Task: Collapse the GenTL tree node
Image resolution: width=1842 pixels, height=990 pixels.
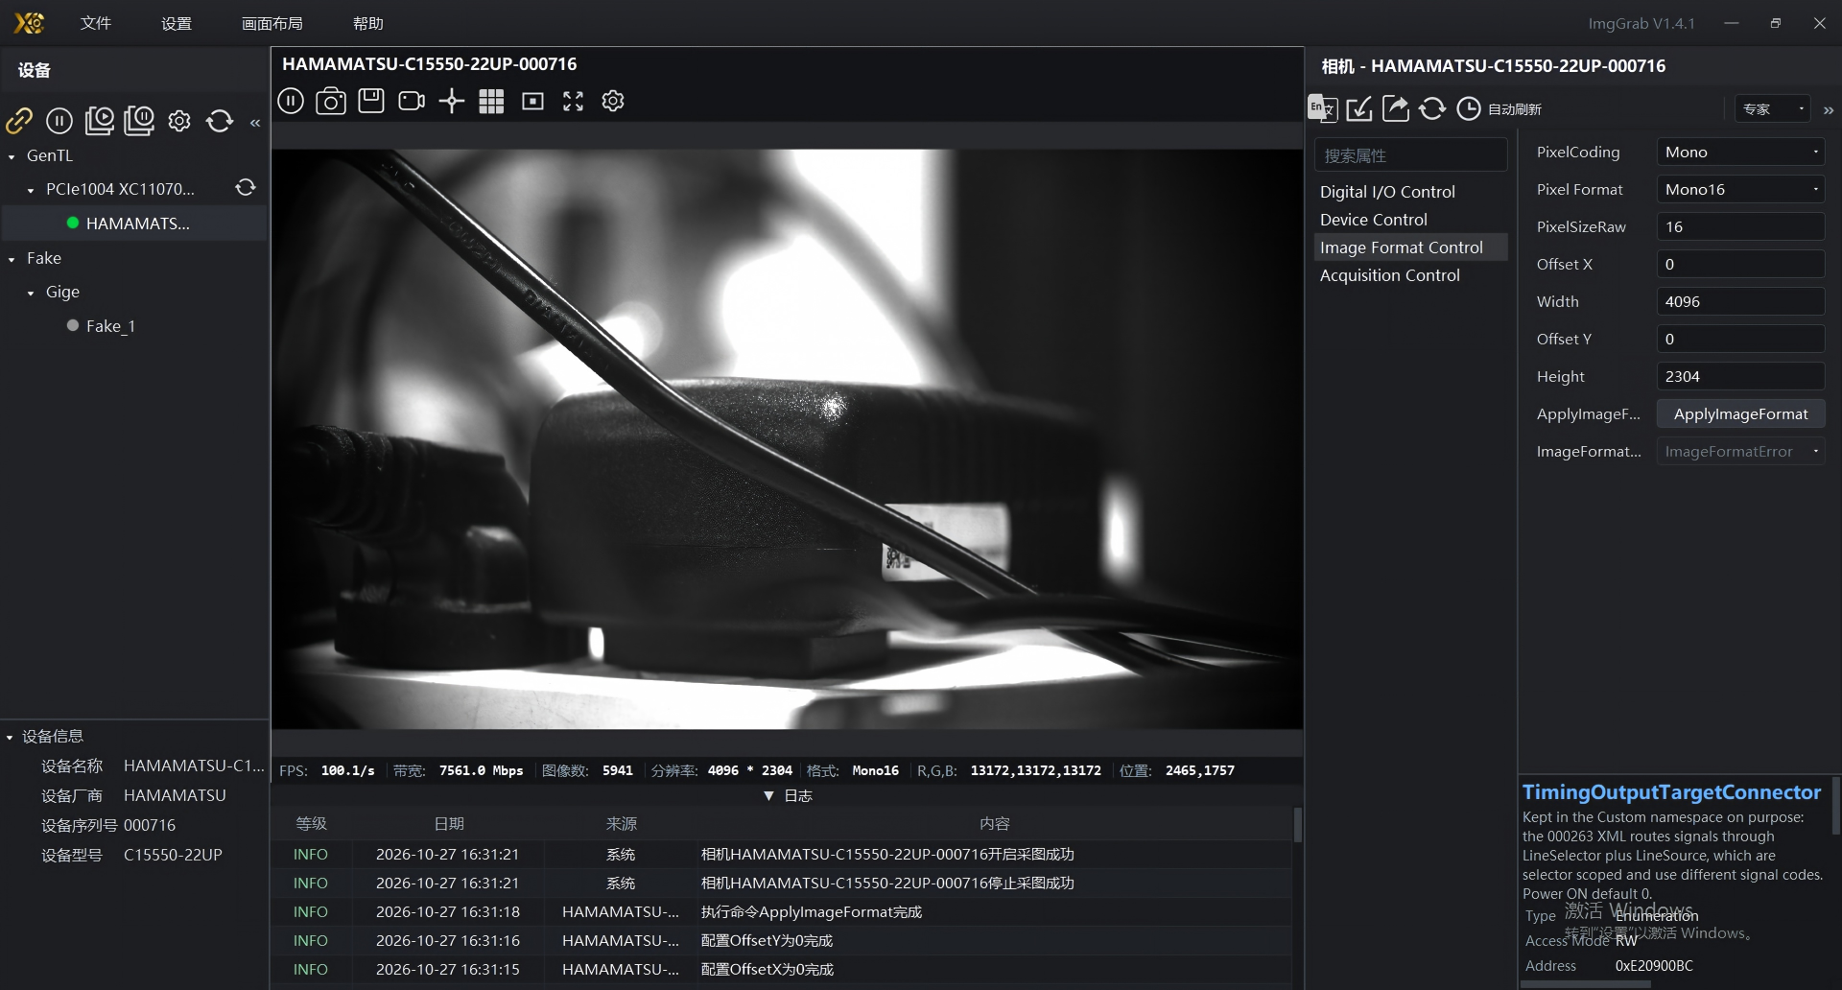Action: pyautogui.click(x=12, y=156)
